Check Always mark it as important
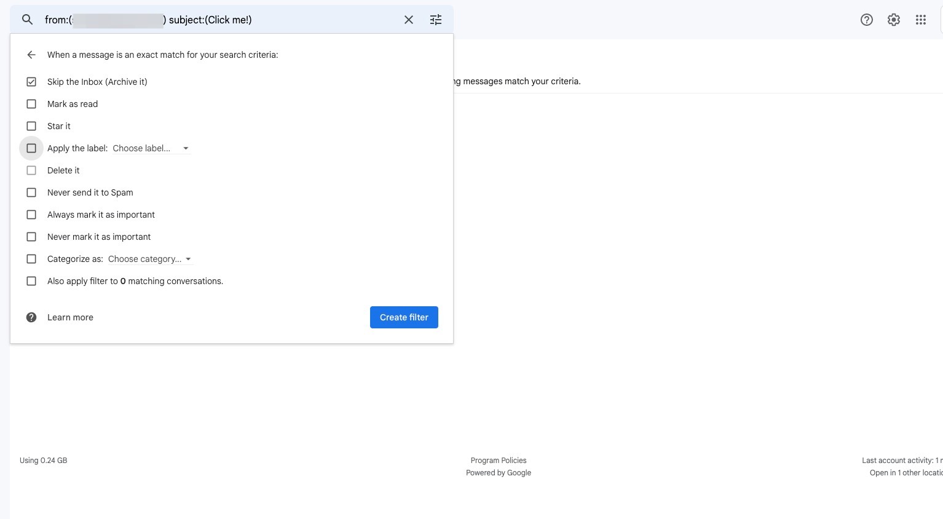Image resolution: width=943 pixels, height=519 pixels. pos(31,215)
